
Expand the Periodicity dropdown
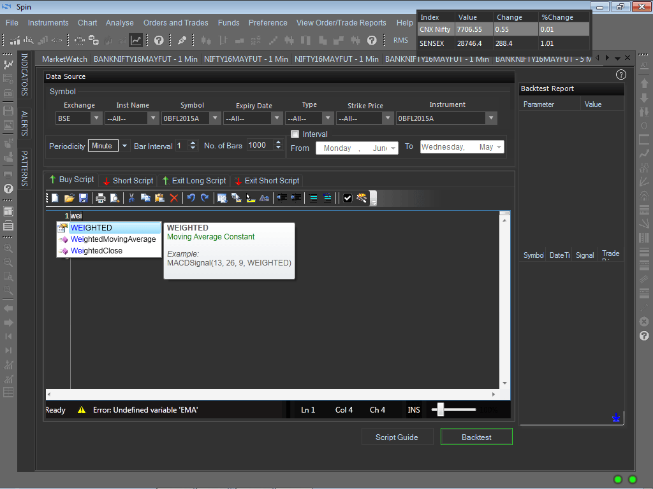[x=124, y=146]
